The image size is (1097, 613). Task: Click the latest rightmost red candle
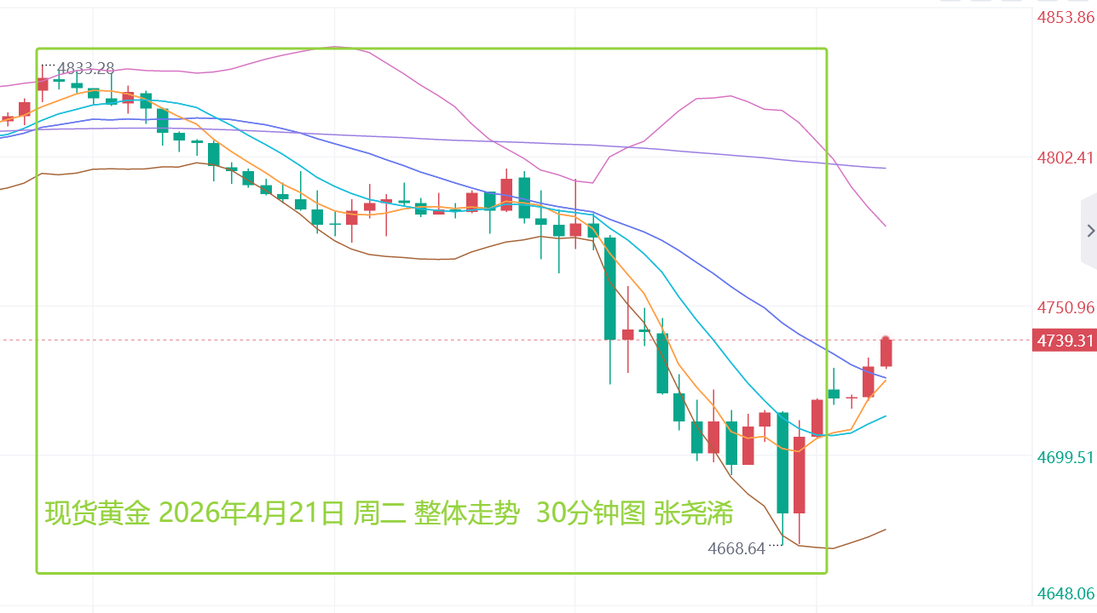click(886, 352)
